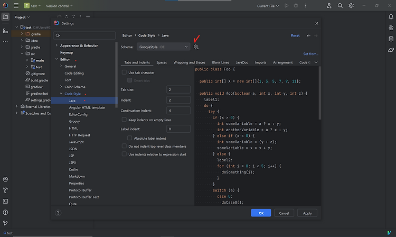This screenshot has width=396, height=237.
Task: Open the test project dropdown in title bar
Action: (x=32, y=6)
